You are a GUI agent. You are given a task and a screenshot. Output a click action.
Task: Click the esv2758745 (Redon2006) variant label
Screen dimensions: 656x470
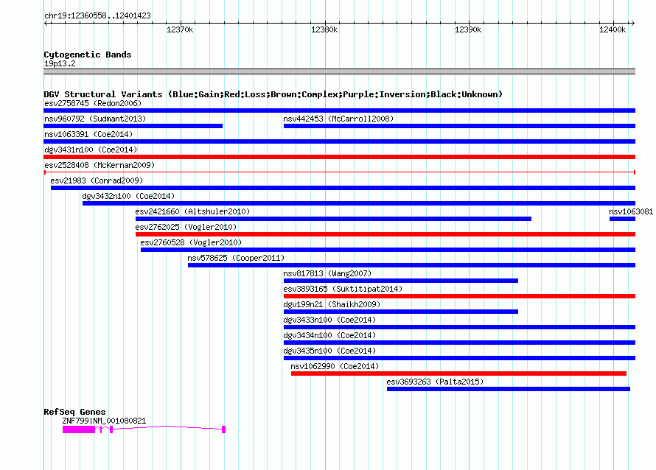coord(93,103)
